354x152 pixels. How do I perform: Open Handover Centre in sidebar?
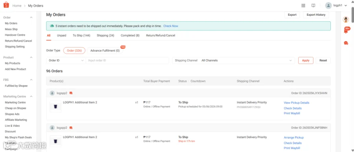tap(15, 35)
